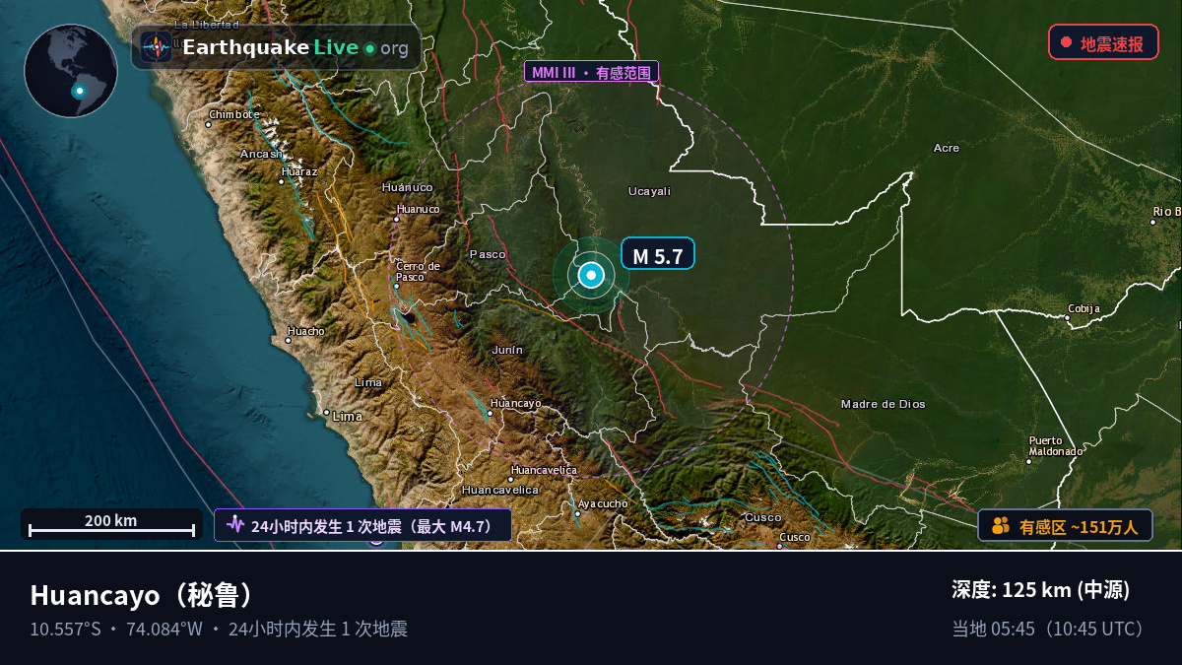Viewport: 1182px width, 665px height.
Task: Click the Cobija city label
Action: [1083, 308]
